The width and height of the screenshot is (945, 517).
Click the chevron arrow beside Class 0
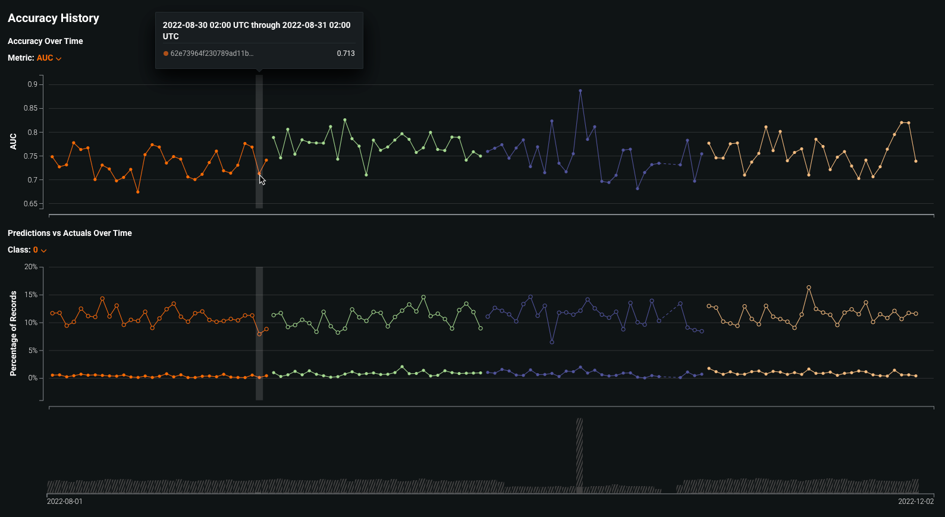[x=43, y=251]
